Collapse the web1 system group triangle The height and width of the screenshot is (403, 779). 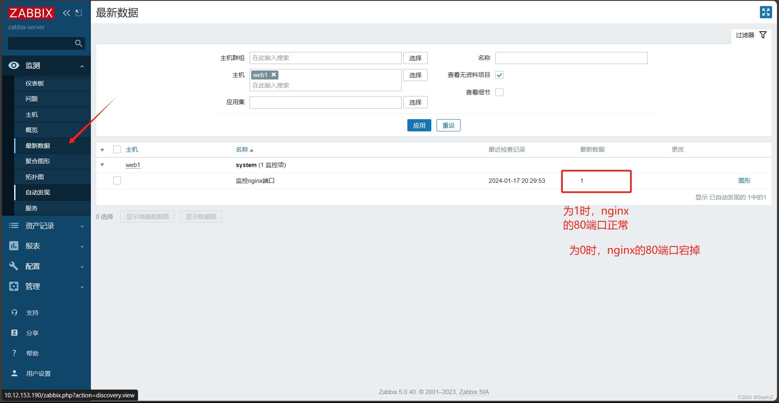pos(102,165)
